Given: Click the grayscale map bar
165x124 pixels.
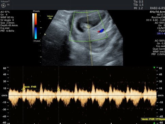Looking at the screenshot, I should click(33, 26).
